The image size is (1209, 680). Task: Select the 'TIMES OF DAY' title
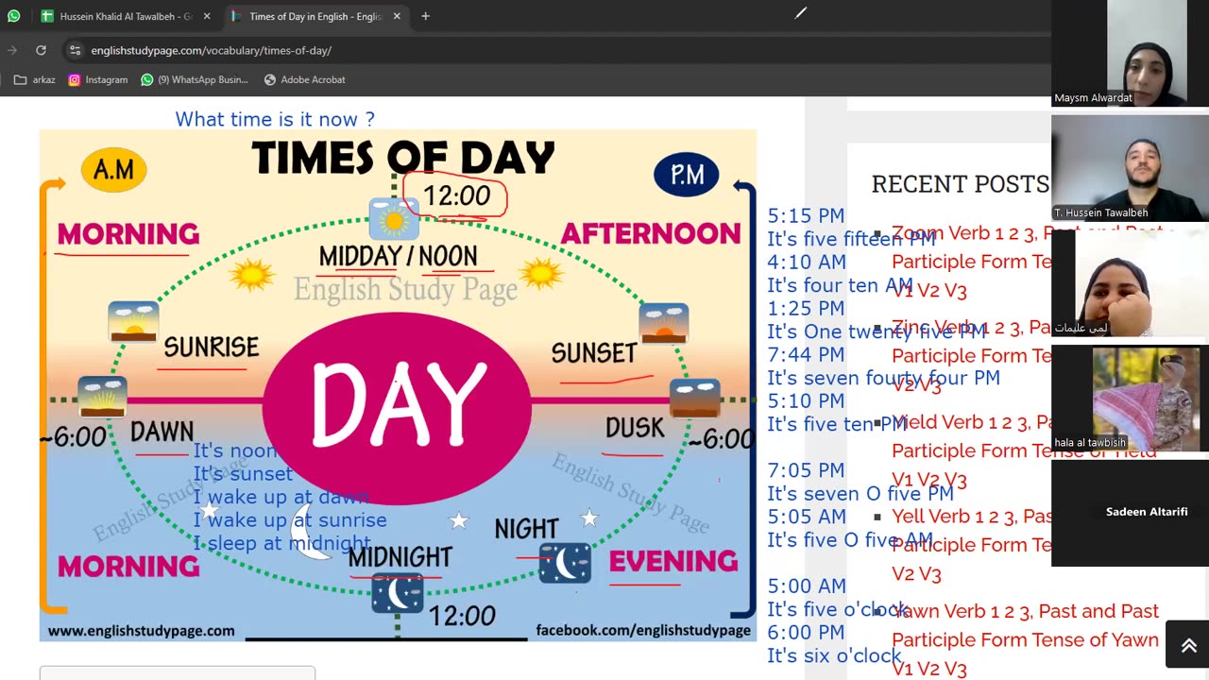pos(403,158)
